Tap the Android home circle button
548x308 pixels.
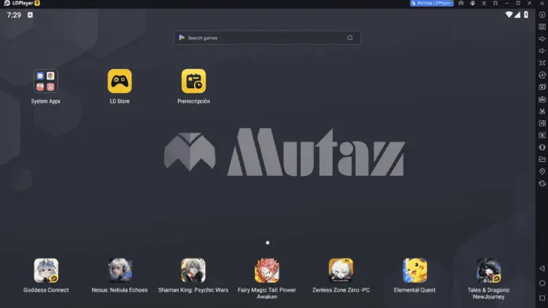pos(542,283)
